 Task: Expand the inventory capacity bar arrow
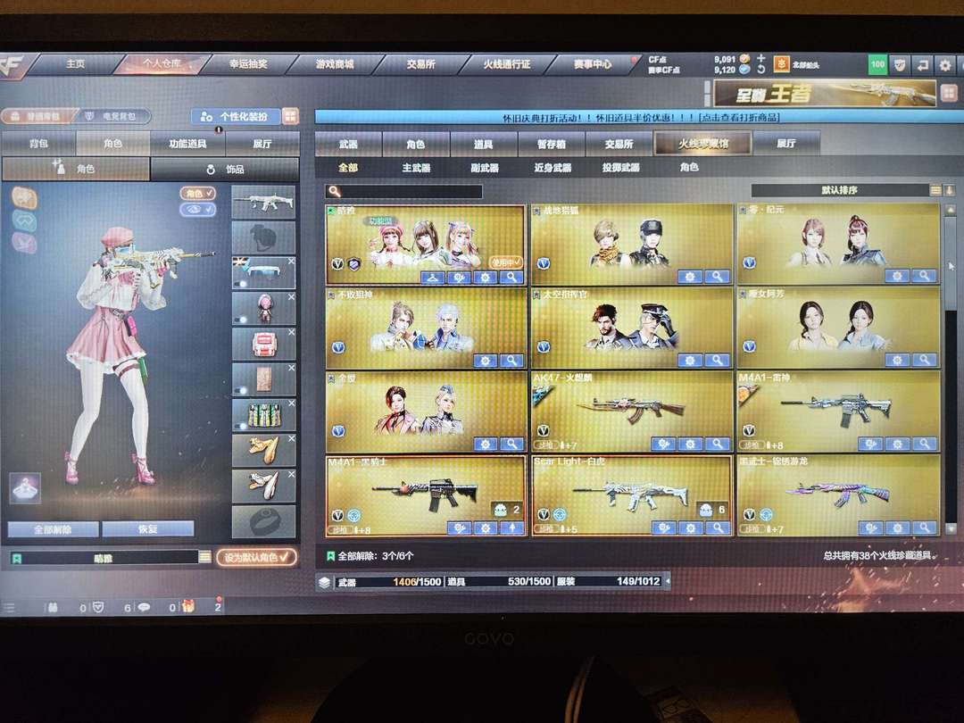(668, 580)
